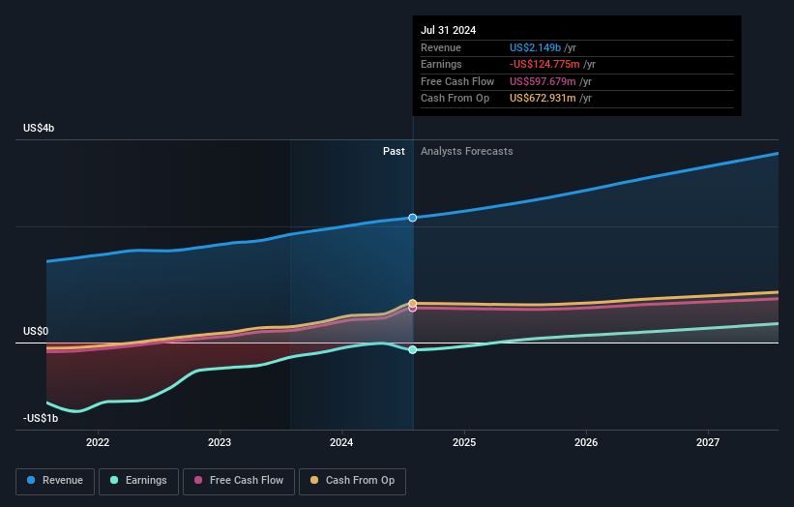
Task: Click the 2022 x-axis label
Action: (x=98, y=442)
